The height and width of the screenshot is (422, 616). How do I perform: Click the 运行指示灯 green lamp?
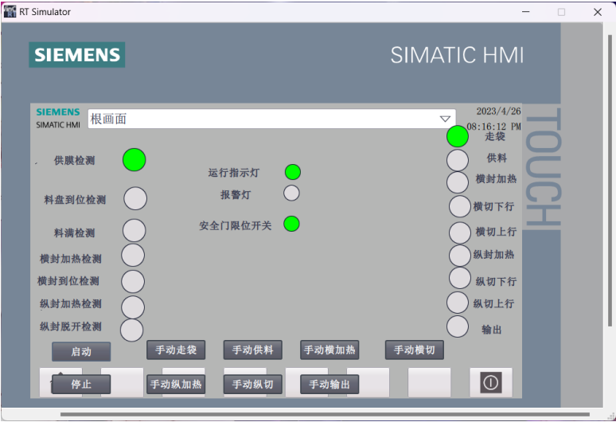pyautogui.click(x=293, y=172)
